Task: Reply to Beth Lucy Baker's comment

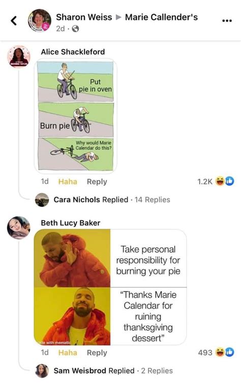Action: click(97, 352)
